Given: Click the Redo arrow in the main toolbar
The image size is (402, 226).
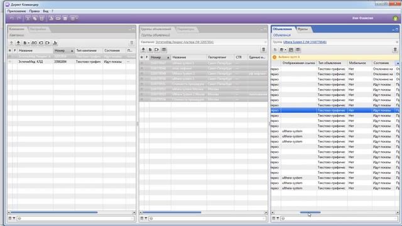Looking at the screenshot, I should tap(19, 18).
